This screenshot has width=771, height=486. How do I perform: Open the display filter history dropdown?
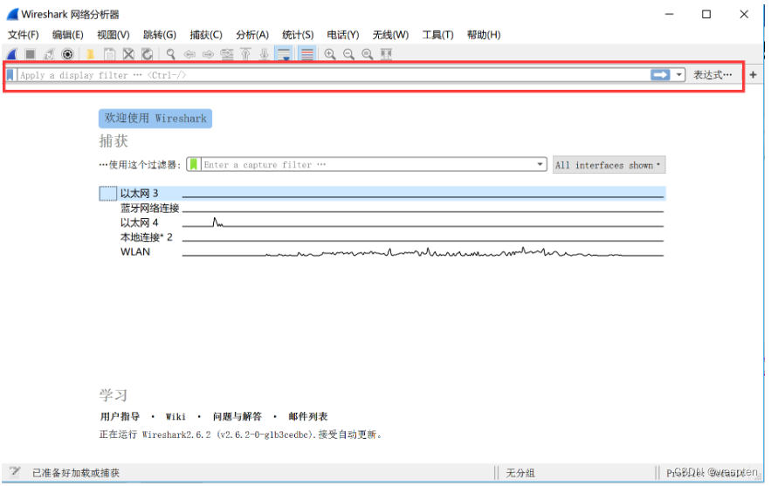(x=679, y=75)
